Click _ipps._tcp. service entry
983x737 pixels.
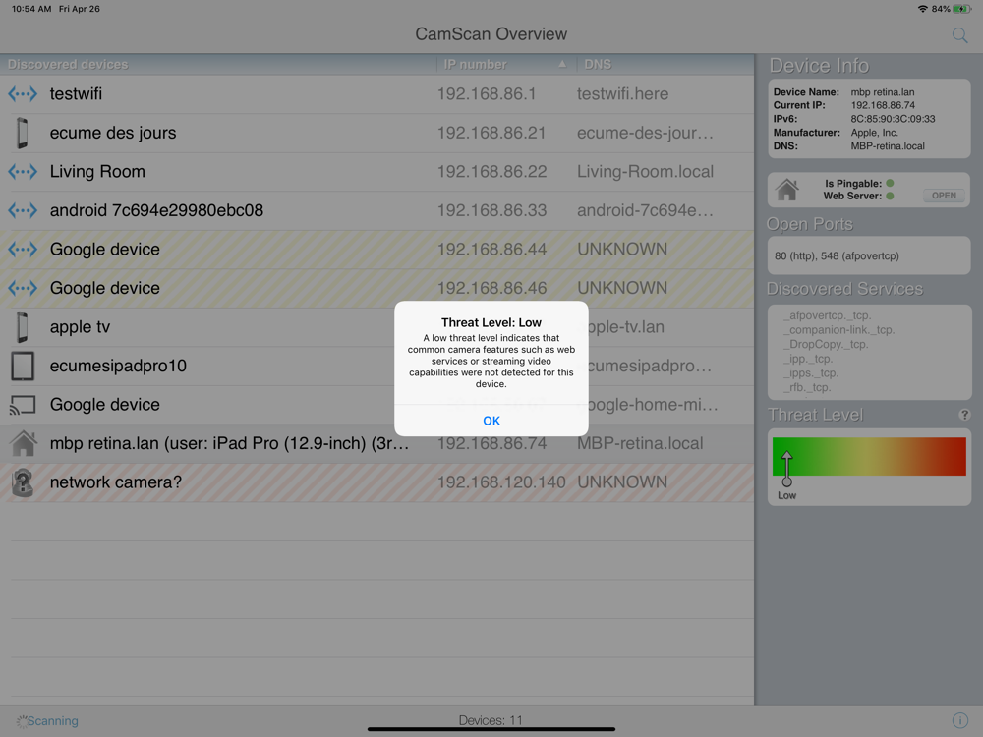point(811,372)
